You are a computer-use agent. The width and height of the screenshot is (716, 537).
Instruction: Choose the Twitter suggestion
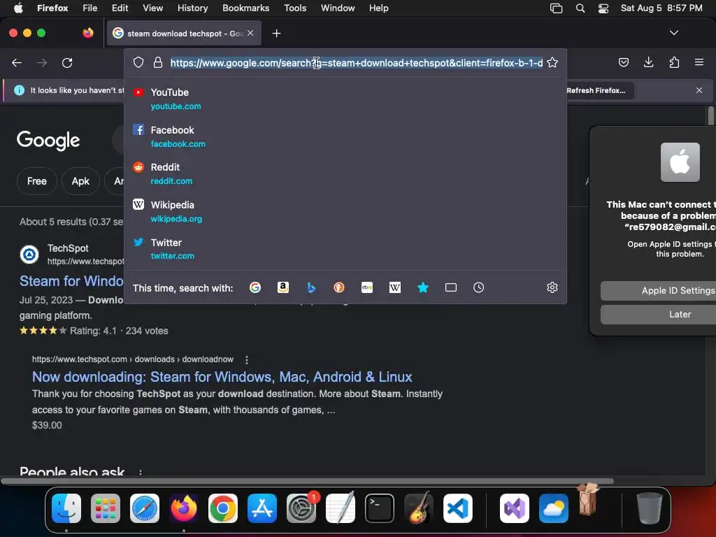(x=345, y=249)
